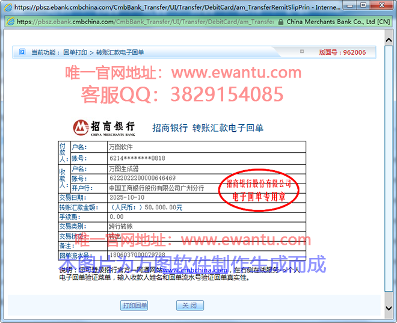Image resolution: width=397 pixels, height=323 pixels.
Task: Click the address bar URL field
Action: (x=145, y=22)
